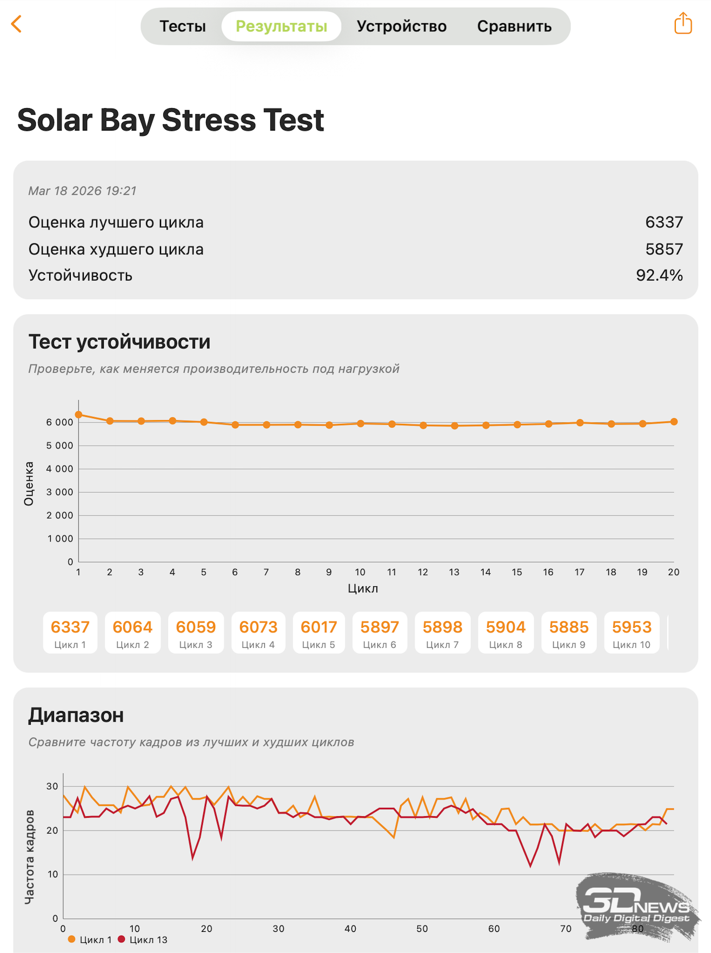Select the Результаты tab

(x=281, y=27)
